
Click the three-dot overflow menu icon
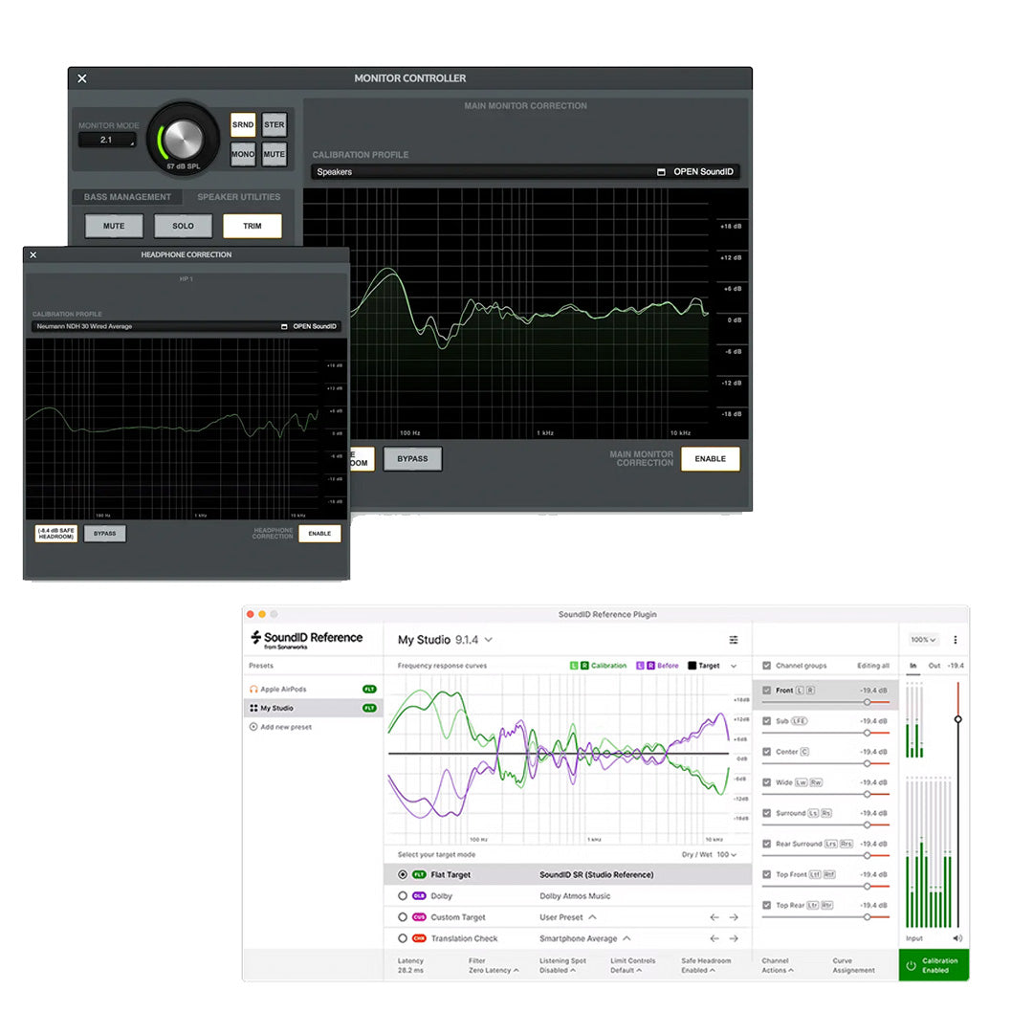point(956,638)
